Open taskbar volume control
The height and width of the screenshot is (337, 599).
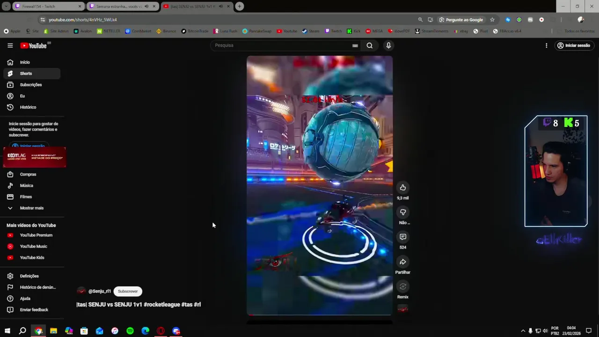point(545,331)
